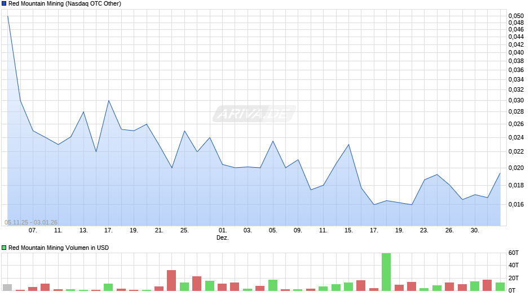Image resolution: width=530 pixels, height=296 pixels.
Task: Click the '0,050' price axis label
Action: 516,16
